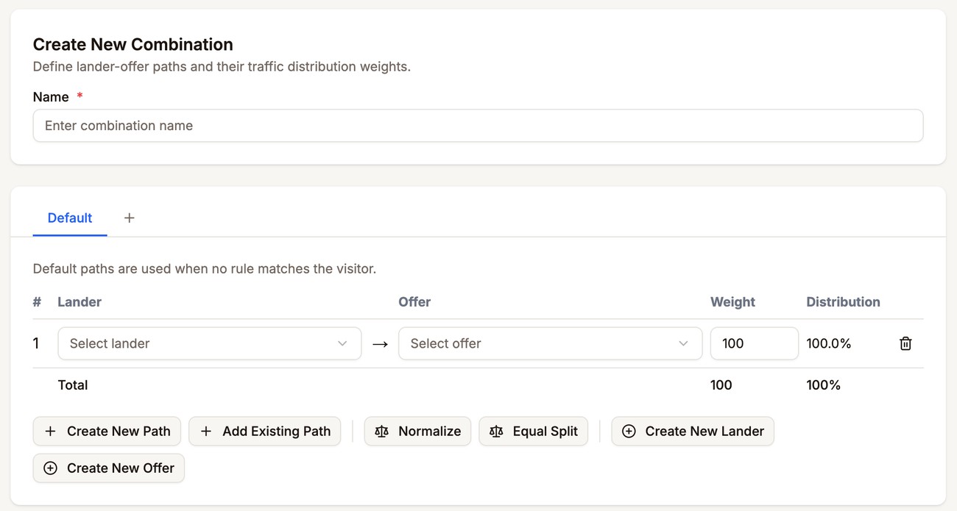Apply Equal Split to weights
This screenshot has height=511, width=957.
[x=534, y=432]
